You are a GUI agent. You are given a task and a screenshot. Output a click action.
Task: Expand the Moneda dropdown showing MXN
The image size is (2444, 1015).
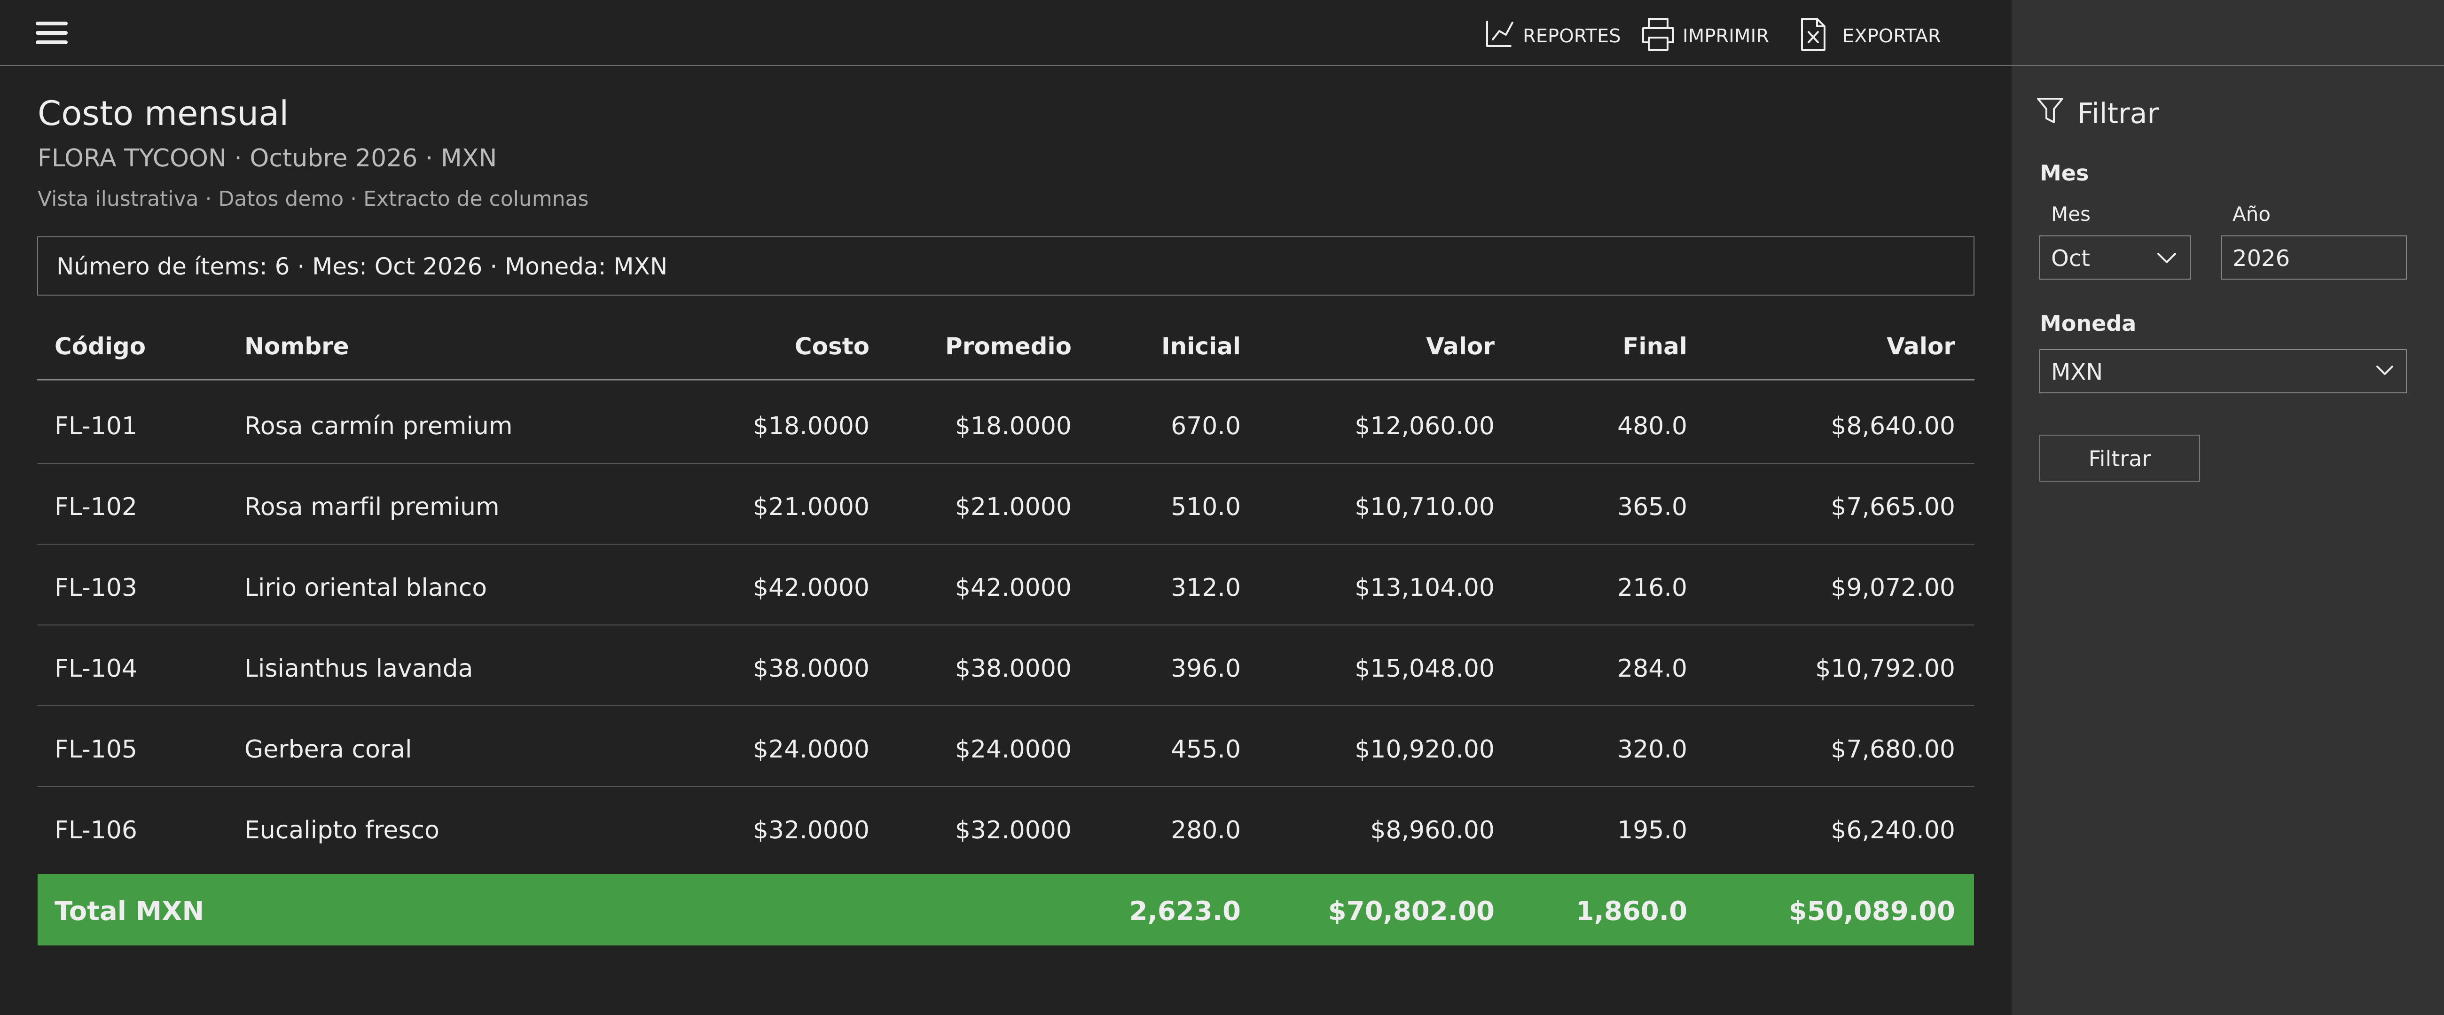pos(2222,371)
